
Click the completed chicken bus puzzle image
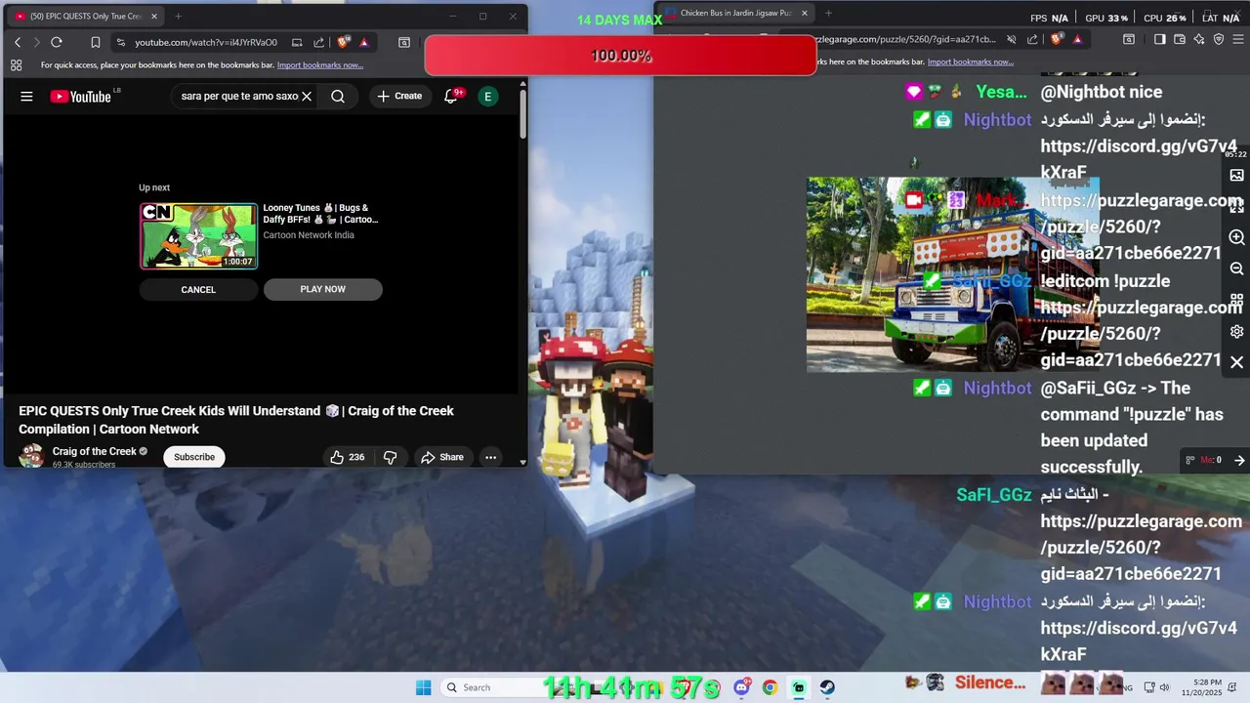952,274
